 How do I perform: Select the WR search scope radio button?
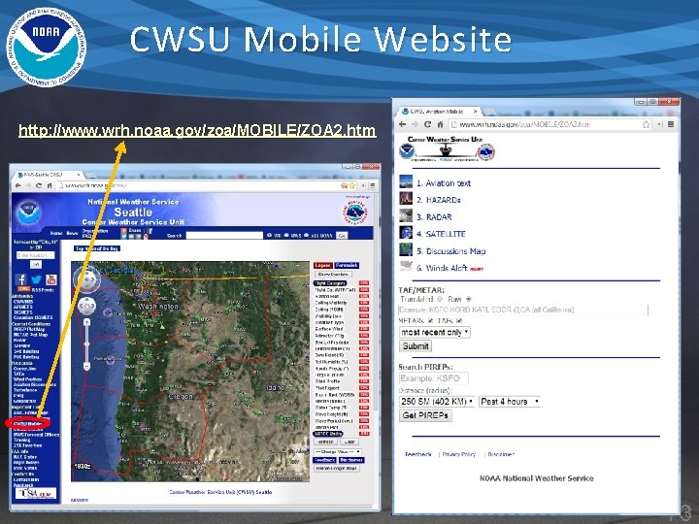[269, 235]
